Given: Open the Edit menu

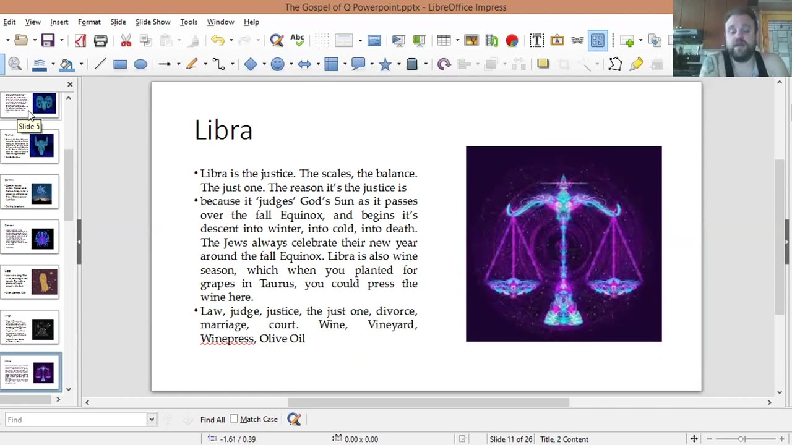Looking at the screenshot, I should [x=9, y=22].
